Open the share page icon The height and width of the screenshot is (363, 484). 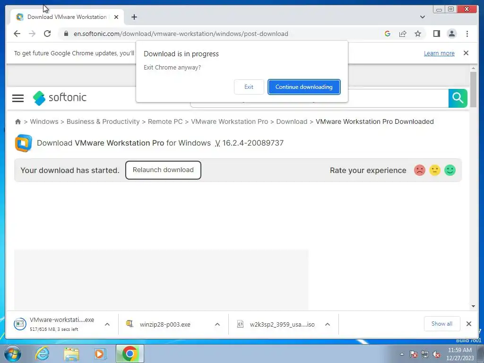point(403,34)
